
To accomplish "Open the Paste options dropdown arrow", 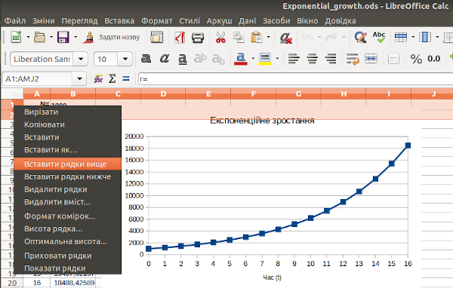I will tap(268, 37).
